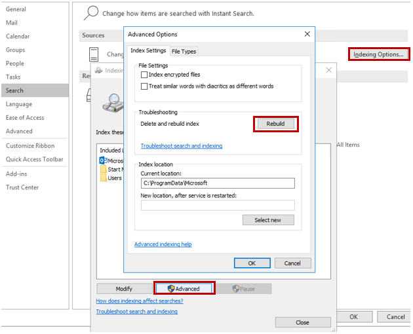413x334 pixels.
Task: Open Troubleshoot search and indexing link below Modify
Action: click(x=137, y=311)
